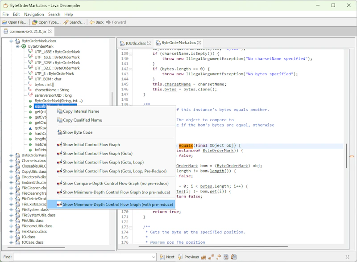
Task: Open the Help menu
Action: click(x=69, y=14)
